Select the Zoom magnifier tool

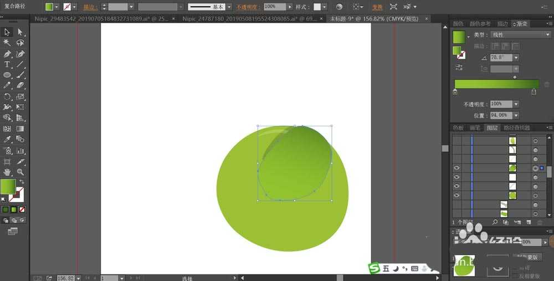[20, 172]
